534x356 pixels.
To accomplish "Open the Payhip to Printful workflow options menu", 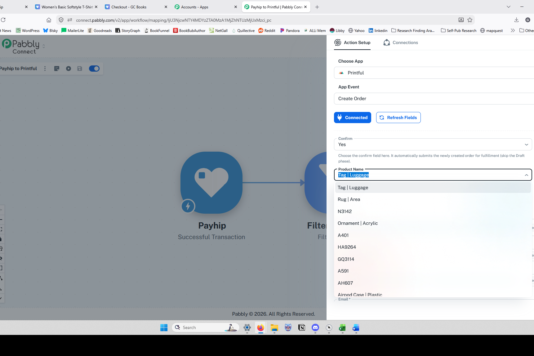I will coord(45,69).
